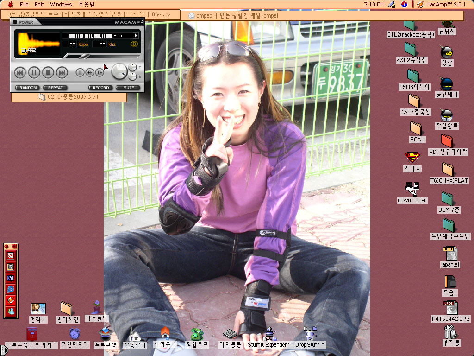This screenshot has width=474, height=356.
Task: Toggle the MacAmp POWER switch
Action: pyautogui.click(x=15, y=22)
